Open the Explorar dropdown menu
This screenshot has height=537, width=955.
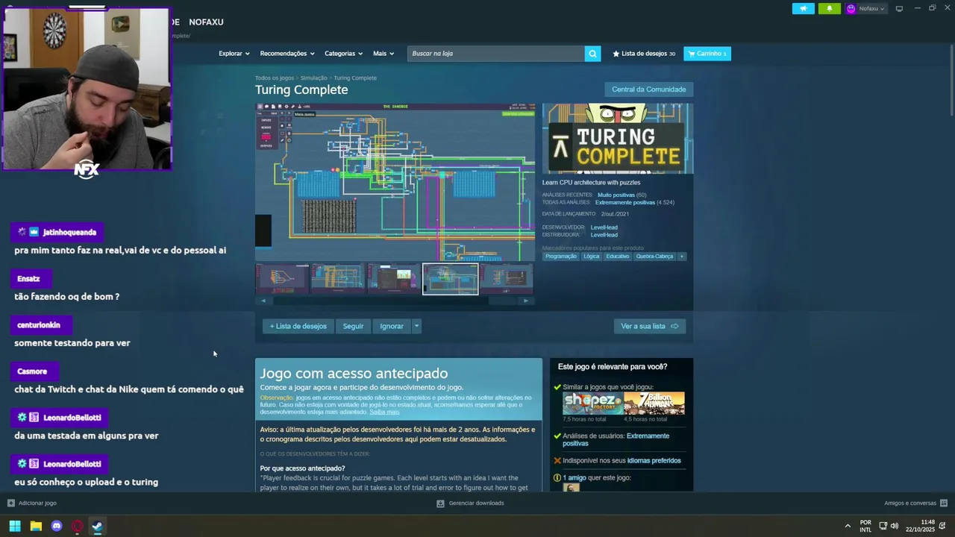235,54
